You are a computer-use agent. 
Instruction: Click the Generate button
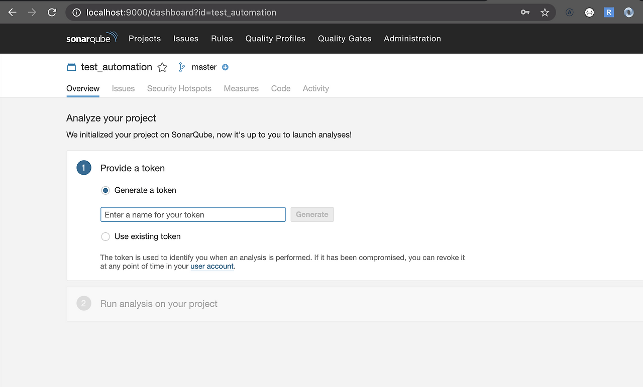click(x=311, y=214)
